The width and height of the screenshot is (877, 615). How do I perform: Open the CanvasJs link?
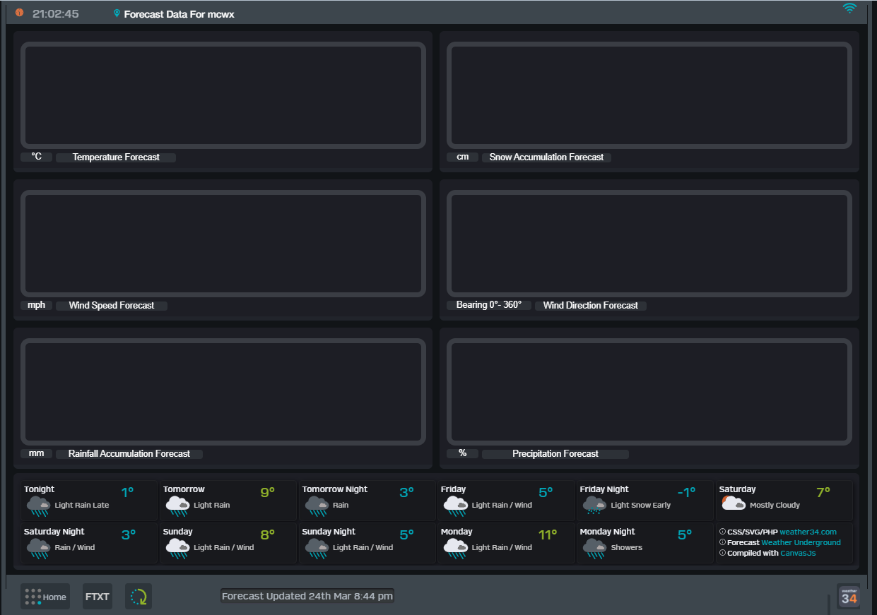point(798,553)
